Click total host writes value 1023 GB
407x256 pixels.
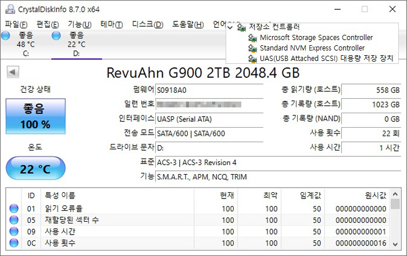tap(371, 104)
